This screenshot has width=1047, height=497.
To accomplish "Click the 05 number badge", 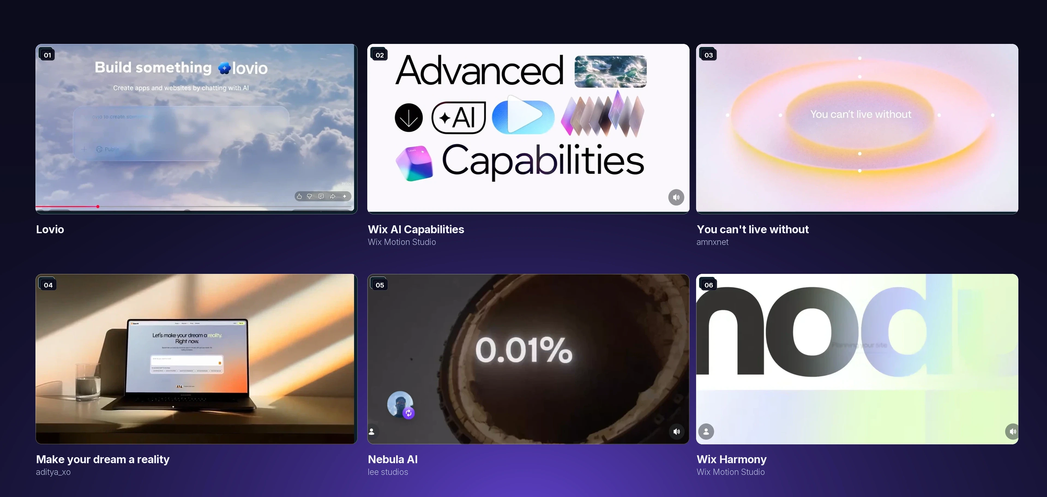I will (x=380, y=285).
